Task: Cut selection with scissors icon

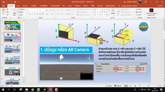Action: click(x=7, y=9)
